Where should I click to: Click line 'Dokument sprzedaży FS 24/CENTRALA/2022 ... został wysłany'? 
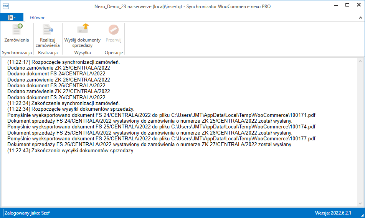(x=150, y=121)
